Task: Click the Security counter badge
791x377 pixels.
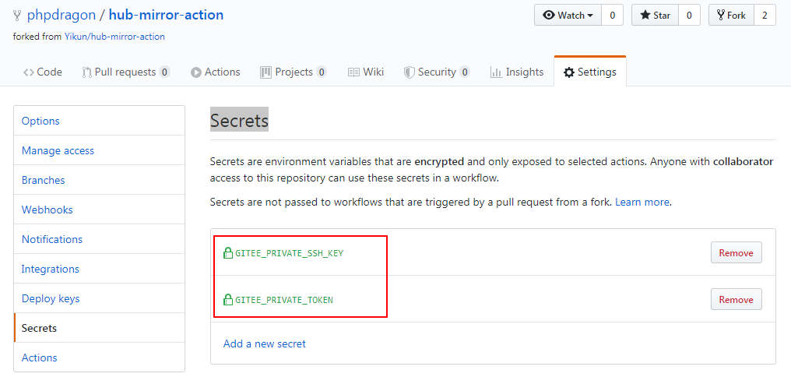Action: tap(465, 72)
